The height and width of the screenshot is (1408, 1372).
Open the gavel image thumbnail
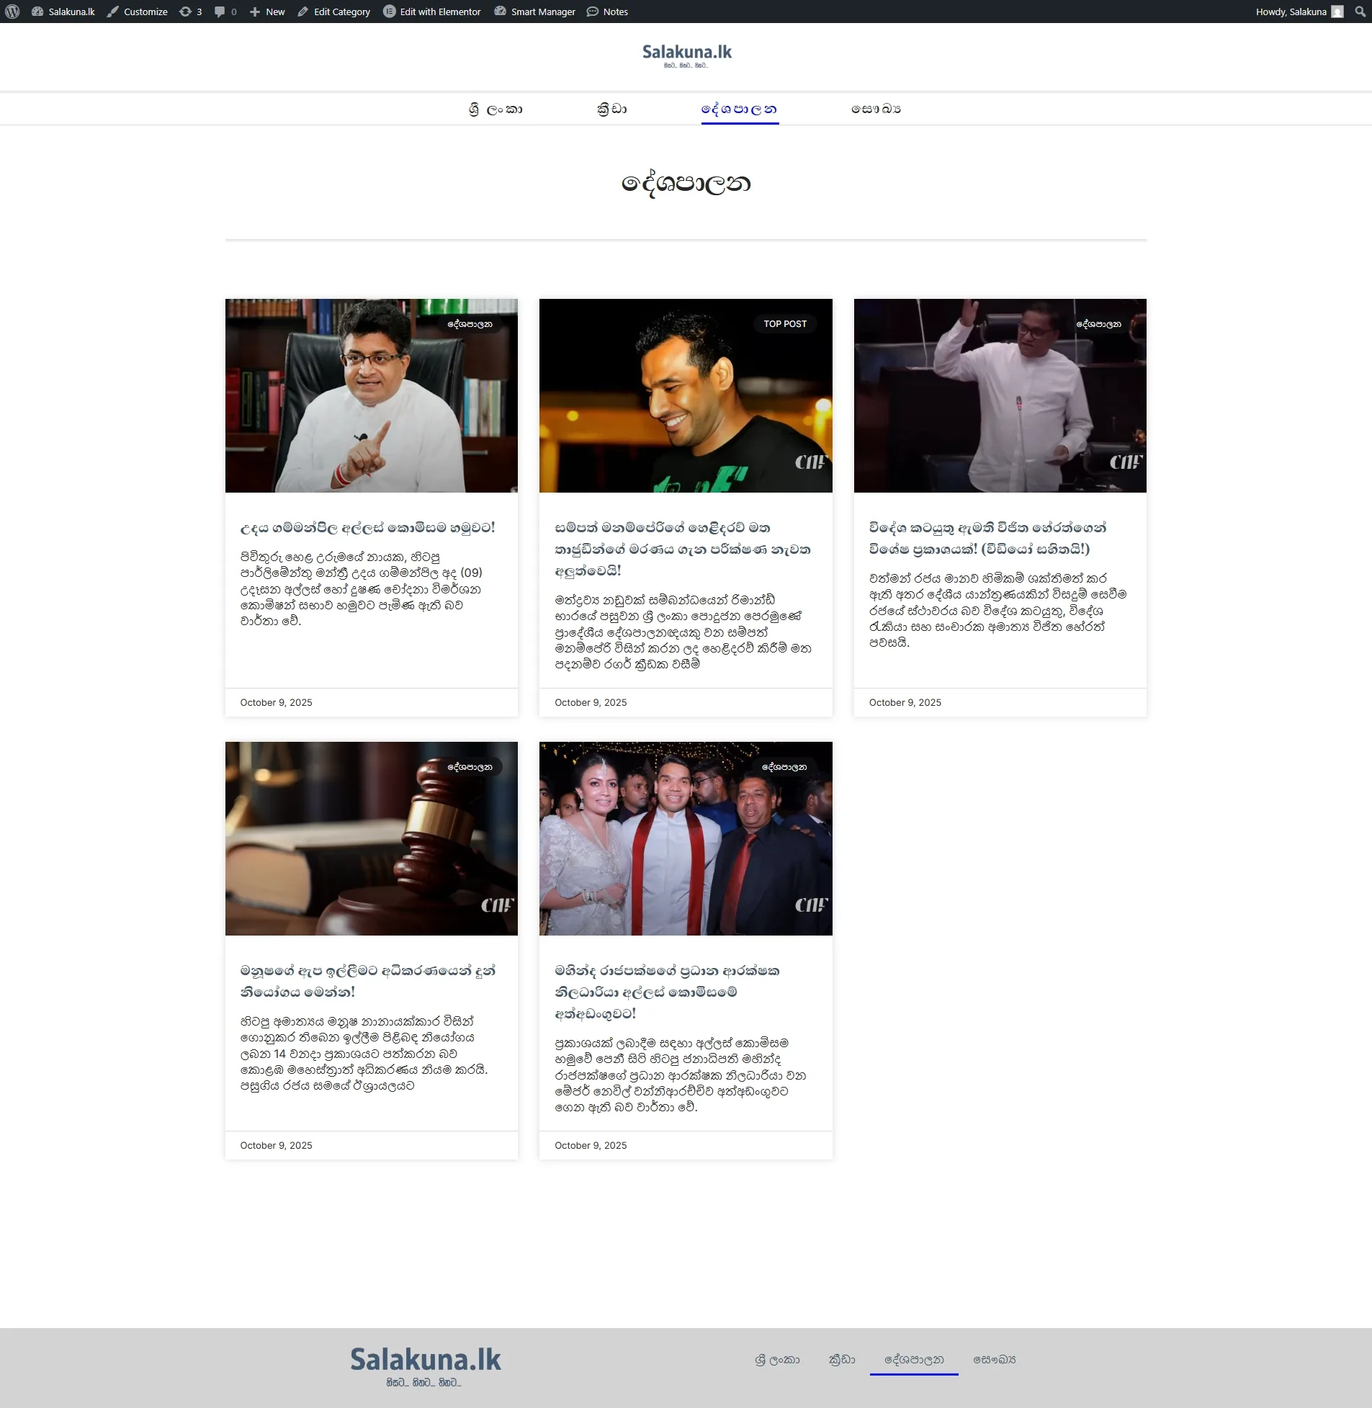(x=370, y=838)
